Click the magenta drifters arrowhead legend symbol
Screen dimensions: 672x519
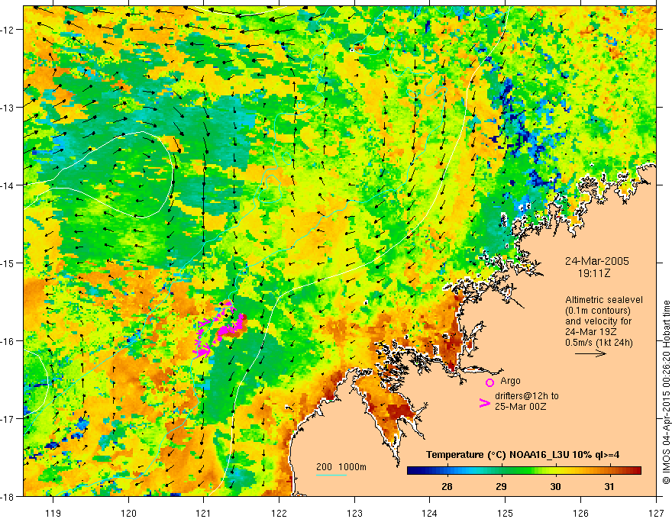pos(485,403)
